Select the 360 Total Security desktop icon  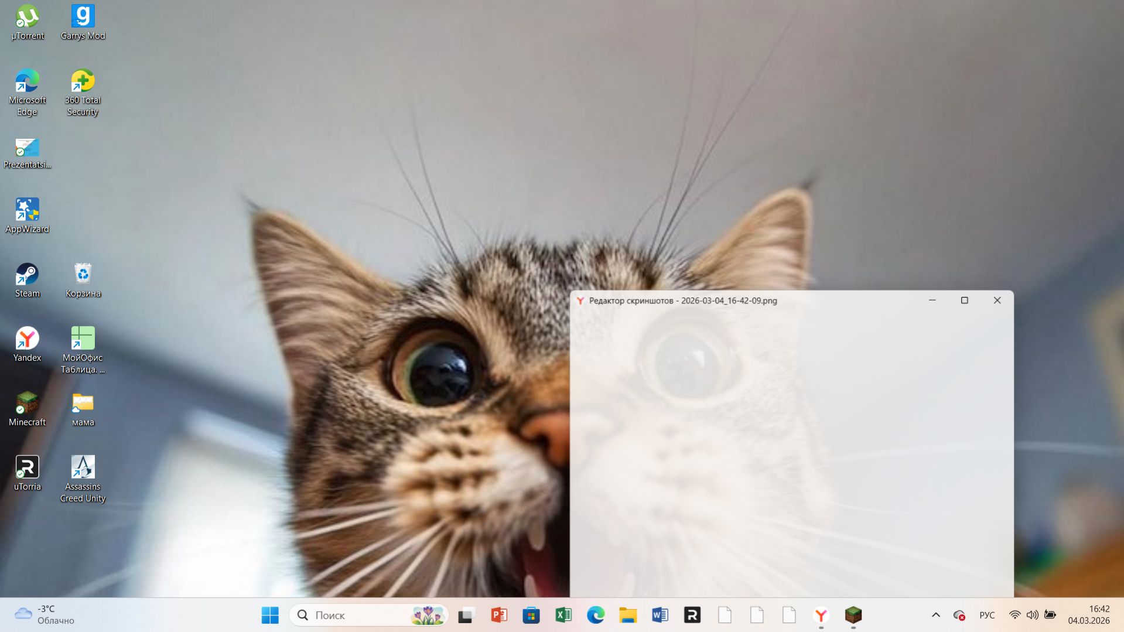point(83,93)
